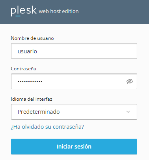
Task: Click the masked password dots
Action: coord(30,81)
